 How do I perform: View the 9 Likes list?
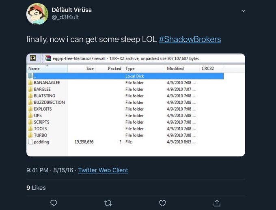pos(36,188)
